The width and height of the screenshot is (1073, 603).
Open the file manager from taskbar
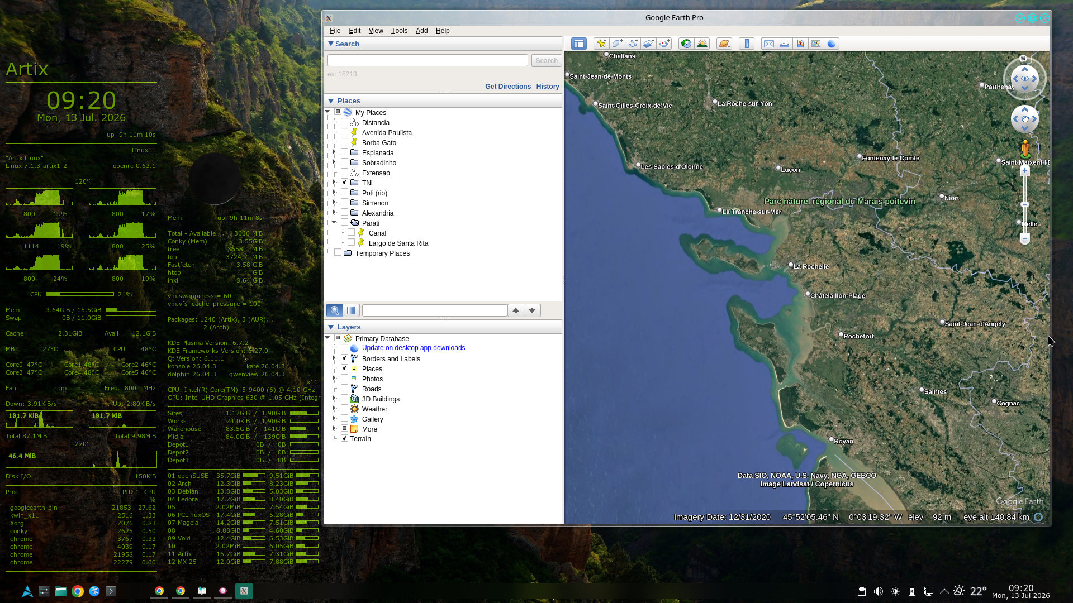61,591
